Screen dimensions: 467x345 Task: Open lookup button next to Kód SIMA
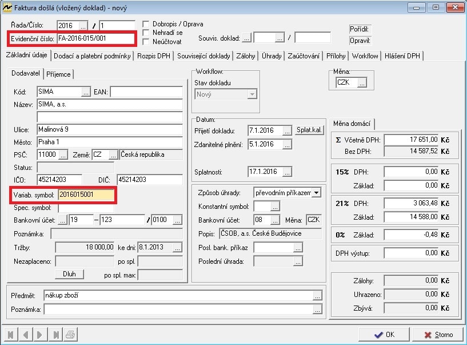tap(86, 92)
